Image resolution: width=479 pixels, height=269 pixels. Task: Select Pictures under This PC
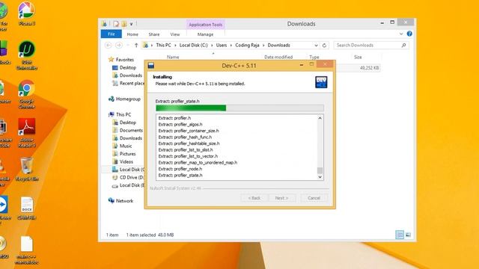tap(124, 154)
